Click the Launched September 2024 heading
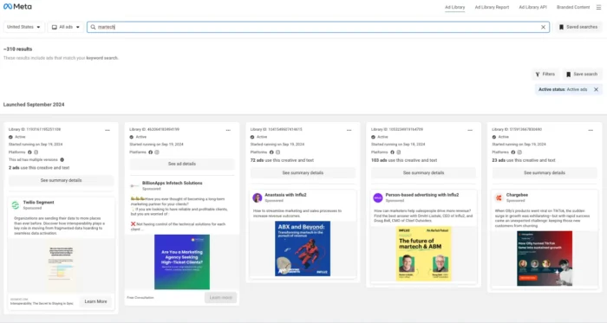 coord(34,105)
